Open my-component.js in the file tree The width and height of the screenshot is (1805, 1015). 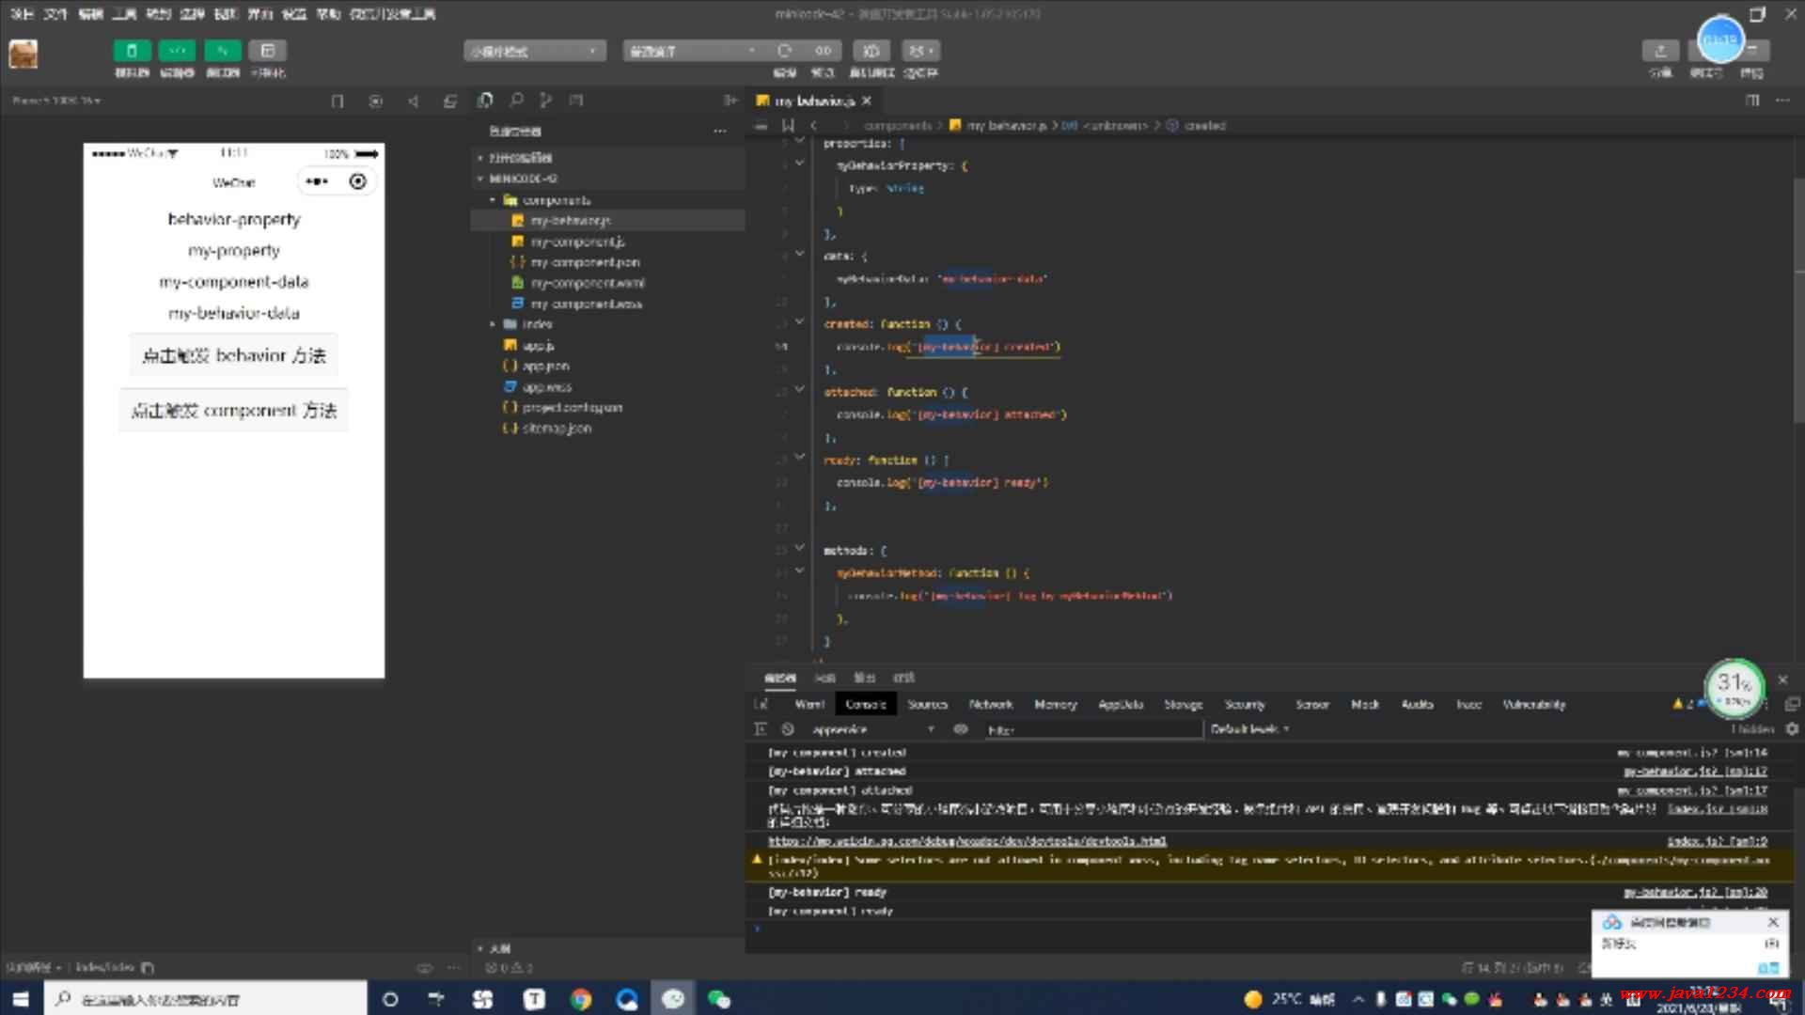coord(576,242)
